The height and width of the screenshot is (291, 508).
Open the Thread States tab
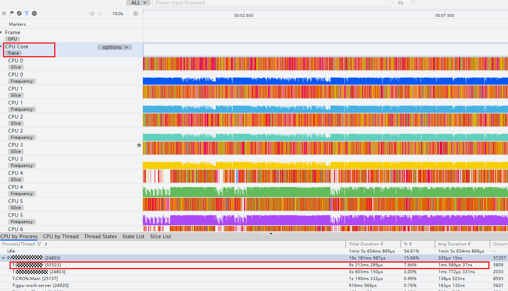(x=101, y=237)
